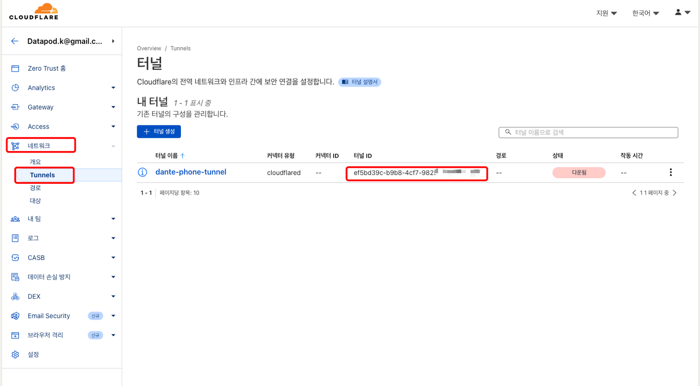Click the 터널 생성 button

tap(159, 132)
